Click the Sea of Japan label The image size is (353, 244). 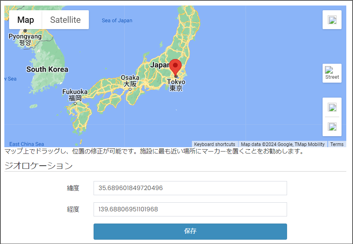[117, 20]
